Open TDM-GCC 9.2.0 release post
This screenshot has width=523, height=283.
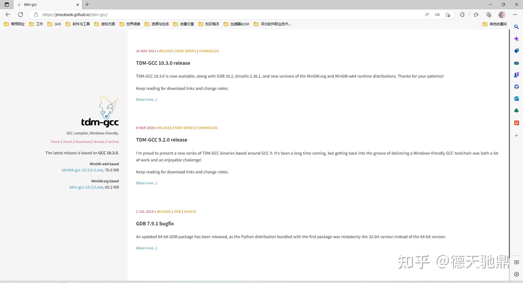tap(162, 140)
